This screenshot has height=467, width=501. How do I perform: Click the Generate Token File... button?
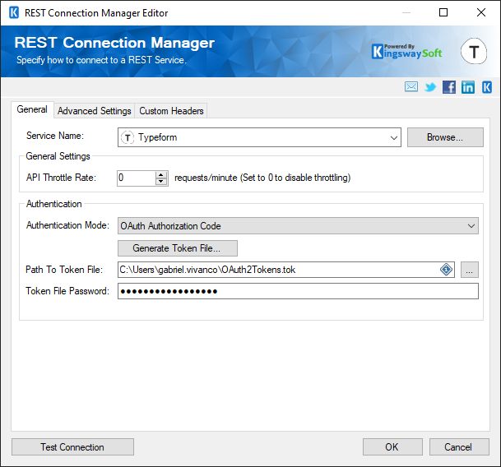[178, 248]
